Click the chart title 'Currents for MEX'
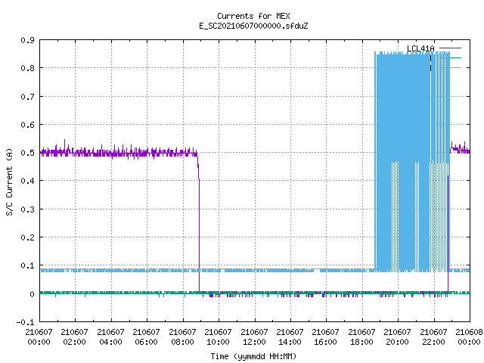 tap(253, 16)
